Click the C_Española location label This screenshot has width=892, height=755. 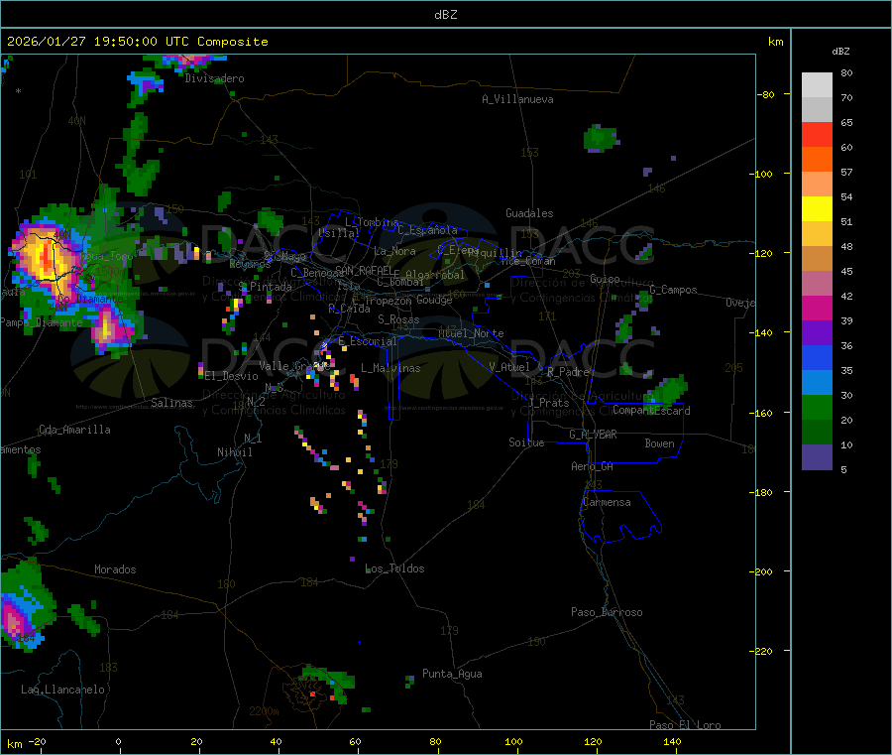pos(428,230)
